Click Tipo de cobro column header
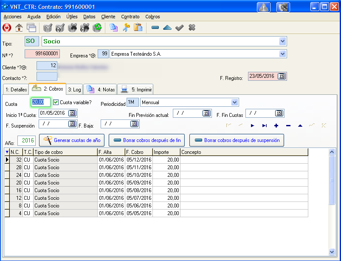 [x=65, y=152]
